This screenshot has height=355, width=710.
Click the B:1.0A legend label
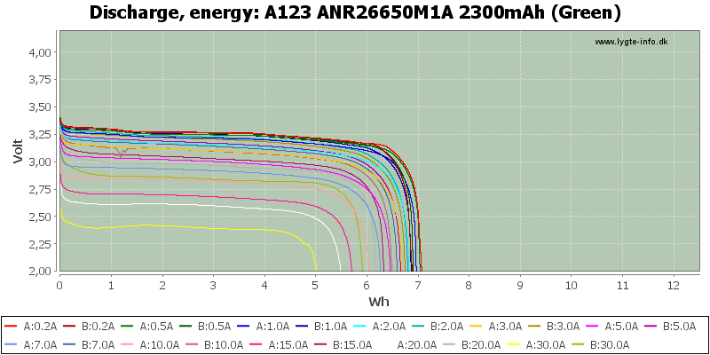click(x=331, y=326)
